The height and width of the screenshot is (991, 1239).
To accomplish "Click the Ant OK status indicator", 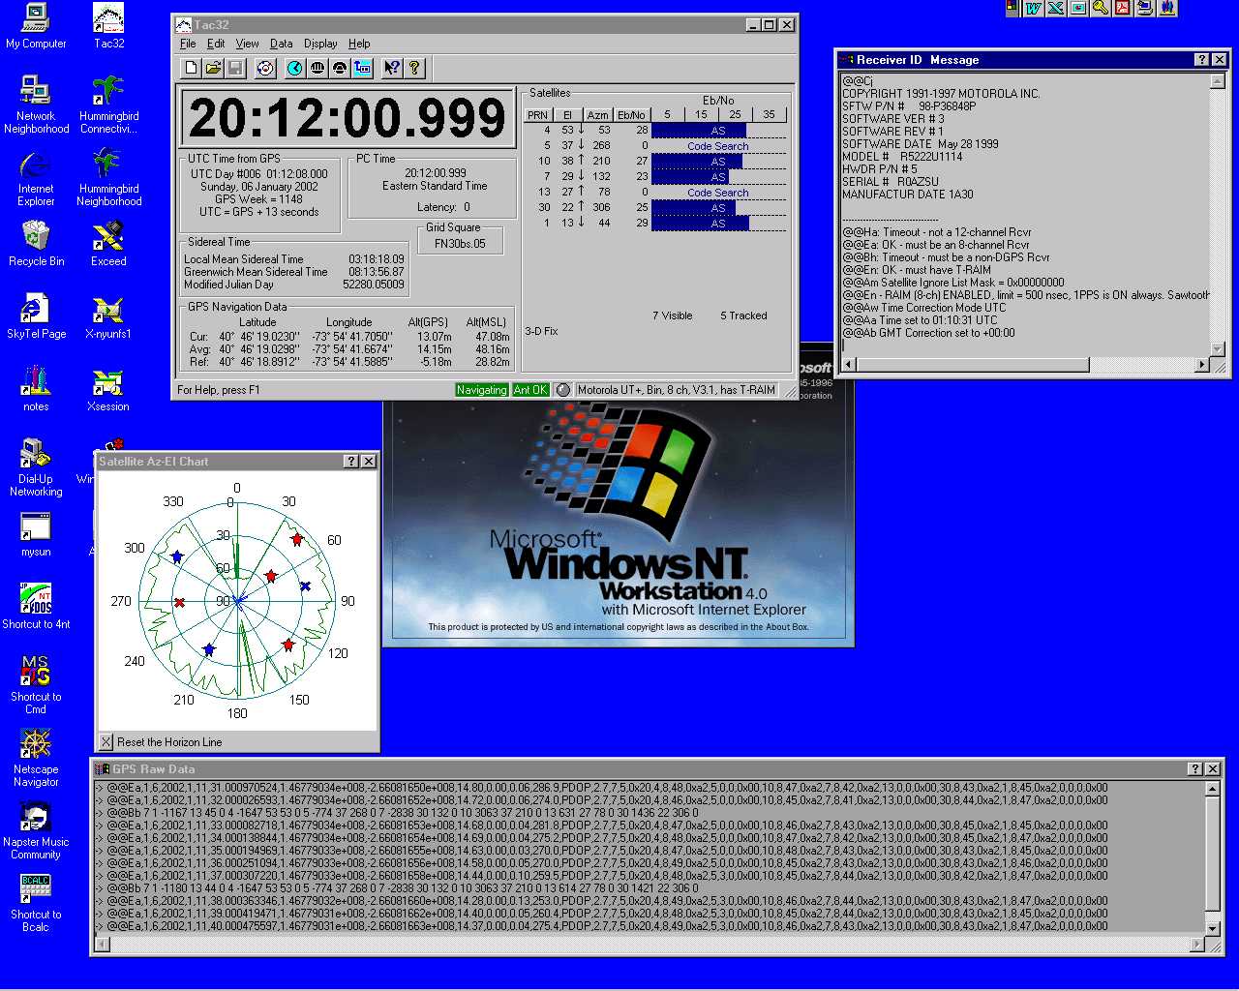I will (x=529, y=390).
